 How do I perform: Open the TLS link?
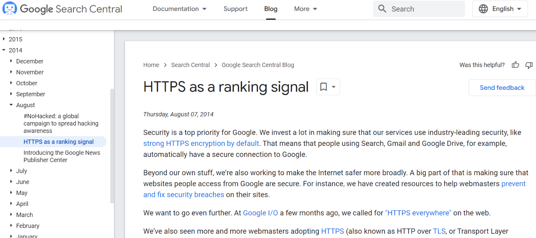pyautogui.click(x=439, y=231)
